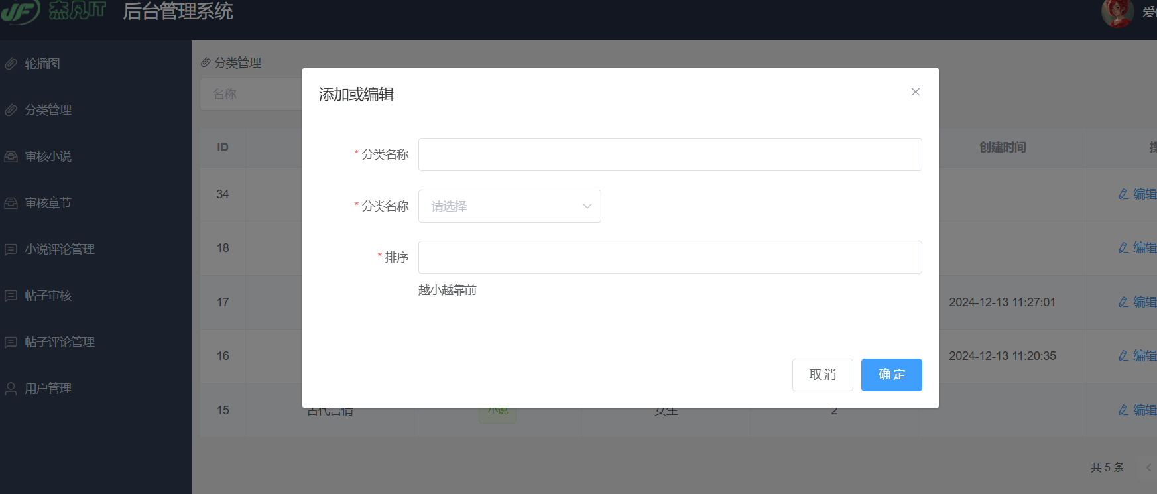
Task: Edit the row with ID 15
Action: (1138, 410)
